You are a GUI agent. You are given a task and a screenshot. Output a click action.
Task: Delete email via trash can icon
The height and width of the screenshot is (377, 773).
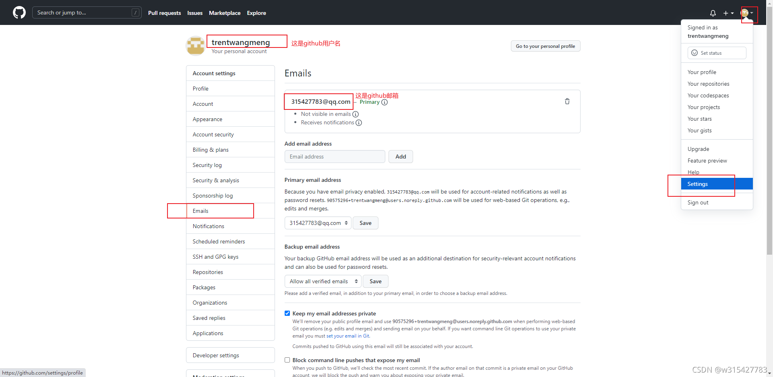tap(567, 101)
